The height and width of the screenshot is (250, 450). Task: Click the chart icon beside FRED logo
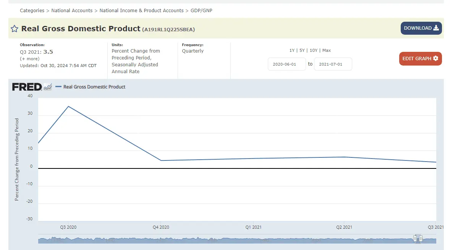(47, 87)
